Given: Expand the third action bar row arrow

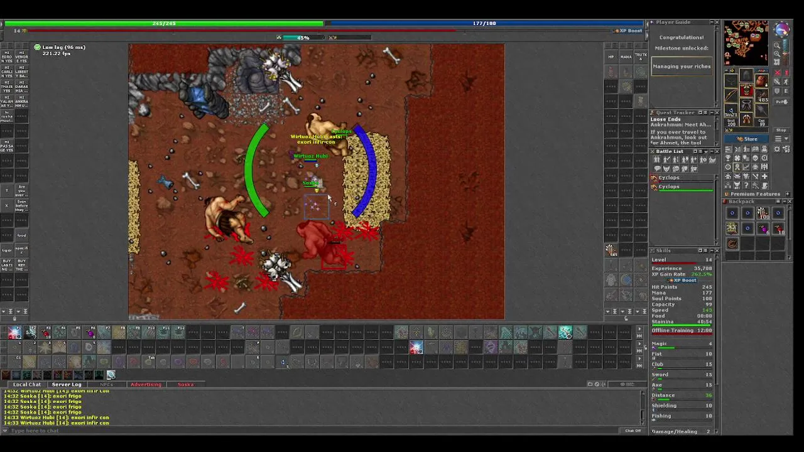Looking at the screenshot, I should click(639, 358).
